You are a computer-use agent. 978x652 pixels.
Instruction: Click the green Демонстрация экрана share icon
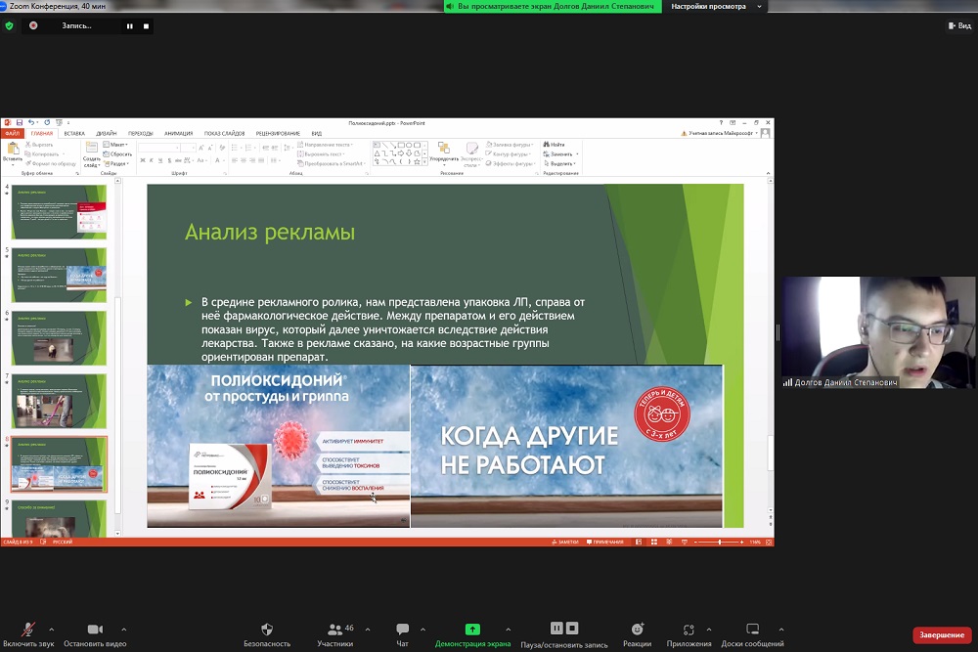[x=472, y=630]
